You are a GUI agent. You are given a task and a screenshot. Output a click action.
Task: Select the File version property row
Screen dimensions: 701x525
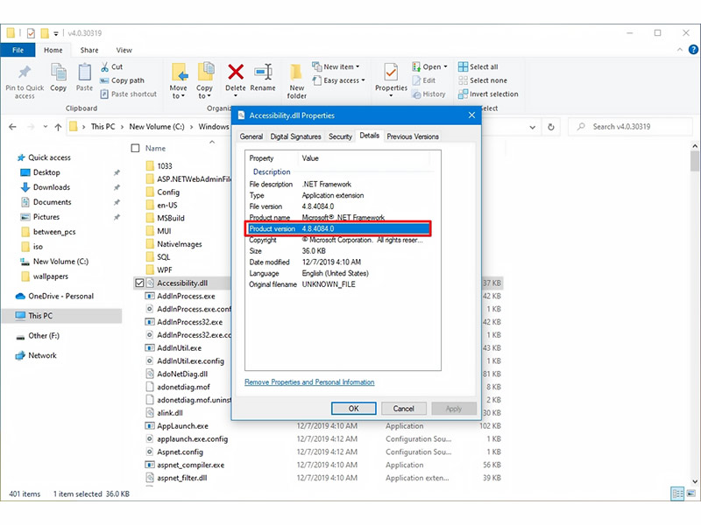tap(337, 206)
